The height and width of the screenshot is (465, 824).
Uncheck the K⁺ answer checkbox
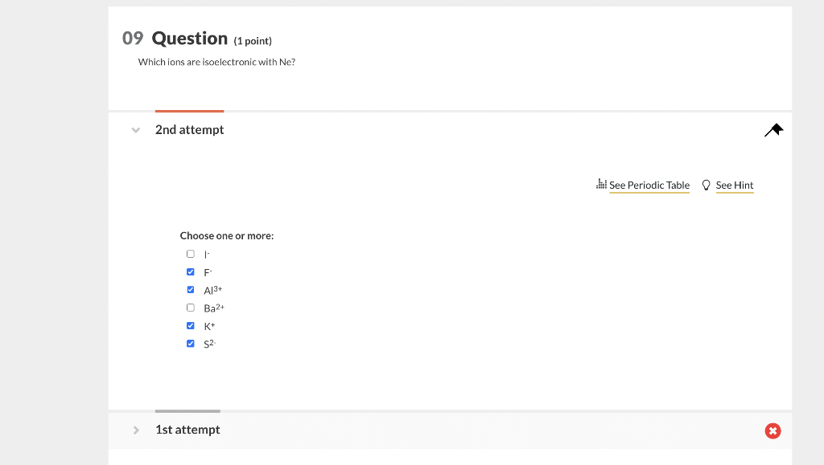[x=190, y=325]
